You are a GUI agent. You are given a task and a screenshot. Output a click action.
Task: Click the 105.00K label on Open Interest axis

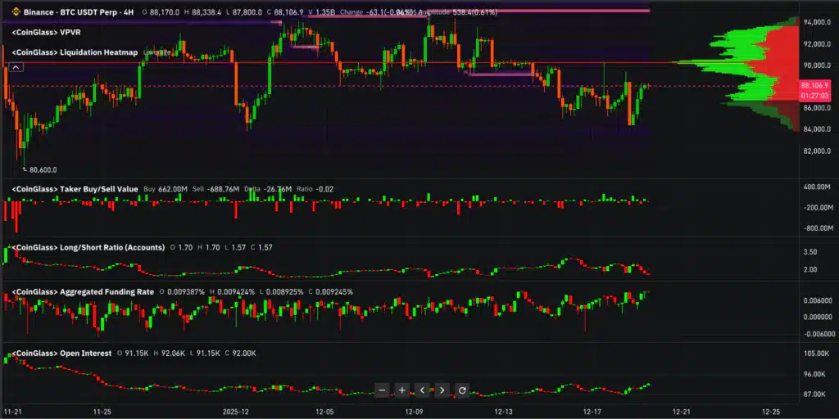[x=816, y=354]
